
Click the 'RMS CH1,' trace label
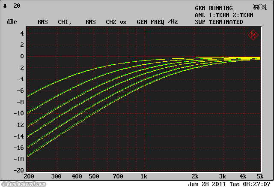pos(54,22)
